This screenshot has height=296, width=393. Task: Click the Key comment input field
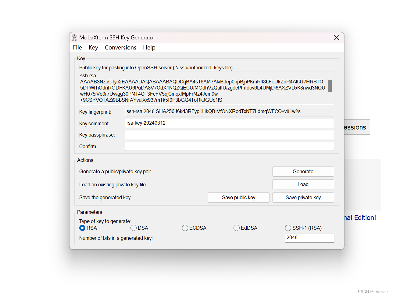(x=229, y=123)
